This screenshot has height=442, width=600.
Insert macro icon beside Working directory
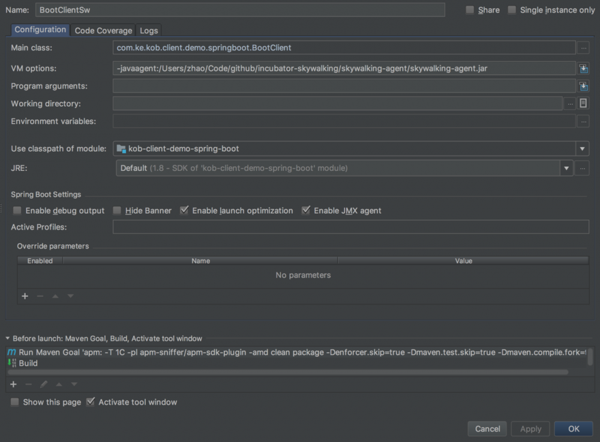[x=583, y=104]
